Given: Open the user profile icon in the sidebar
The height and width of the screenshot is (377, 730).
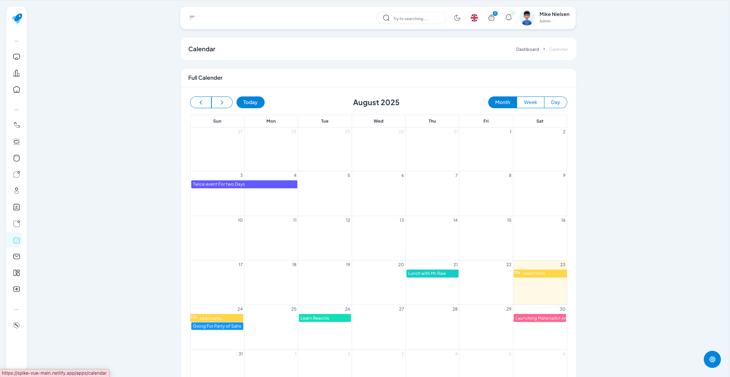Looking at the screenshot, I should [x=16, y=191].
